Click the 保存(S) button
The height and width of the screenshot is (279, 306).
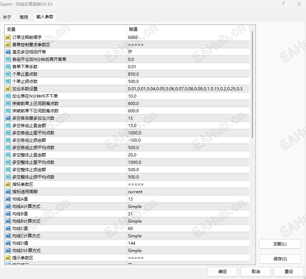pos(280,259)
